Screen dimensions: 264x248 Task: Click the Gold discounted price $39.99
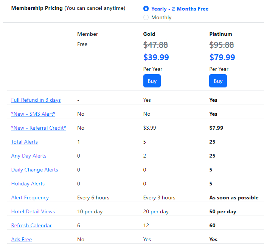coord(156,57)
